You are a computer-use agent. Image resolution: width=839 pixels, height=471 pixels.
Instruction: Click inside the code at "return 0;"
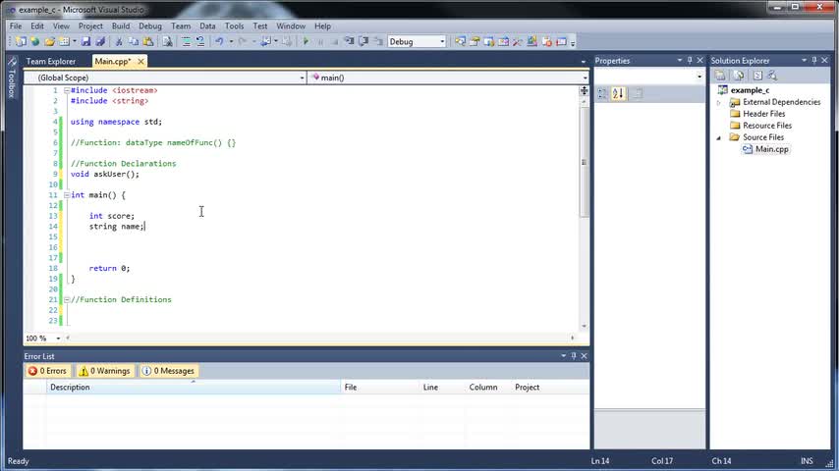tap(110, 269)
